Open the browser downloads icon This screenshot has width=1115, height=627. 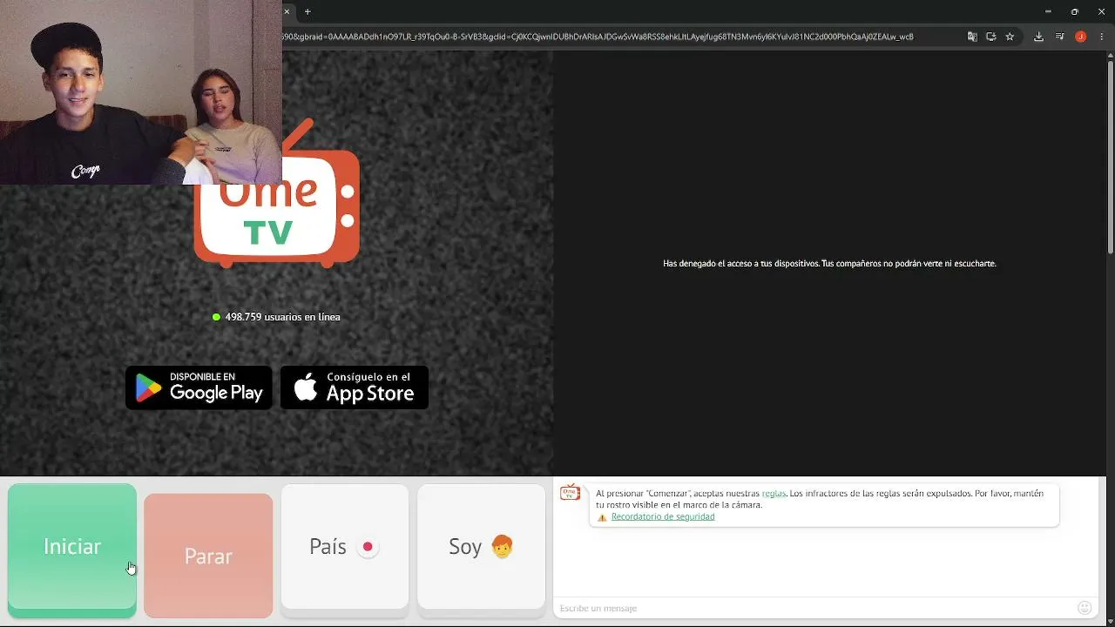click(1038, 37)
